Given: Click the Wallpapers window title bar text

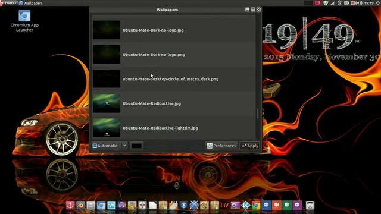Looking at the screenshot, I should [167, 10].
